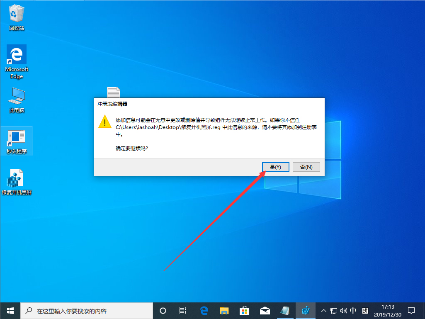Confirm by clicking the 是(Y) button
The width and height of the screenshot is (425, 319).
275,166
